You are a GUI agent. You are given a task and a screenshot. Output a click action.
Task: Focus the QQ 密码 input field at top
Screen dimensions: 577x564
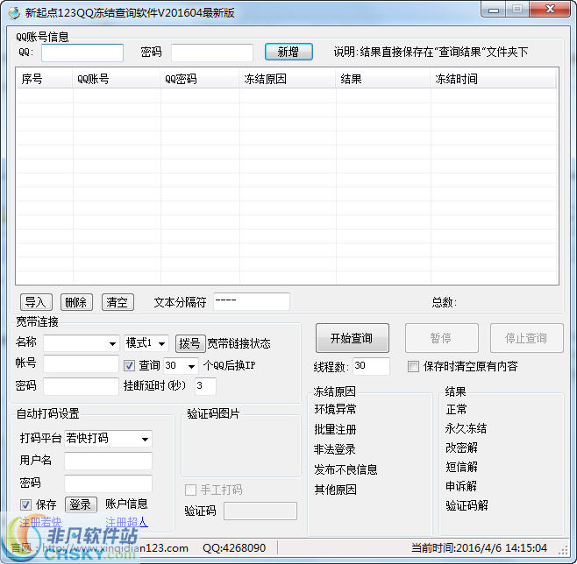click(212, 53)
